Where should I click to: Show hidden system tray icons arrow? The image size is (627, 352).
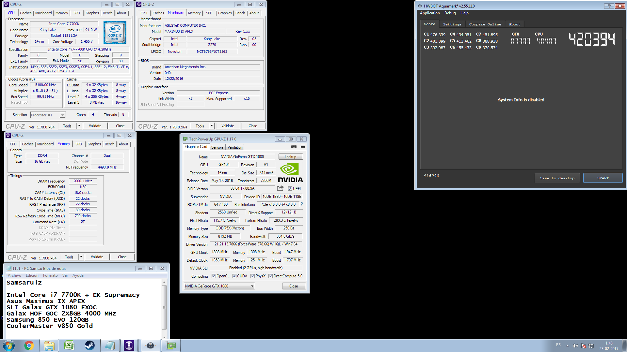click(567, 346)
